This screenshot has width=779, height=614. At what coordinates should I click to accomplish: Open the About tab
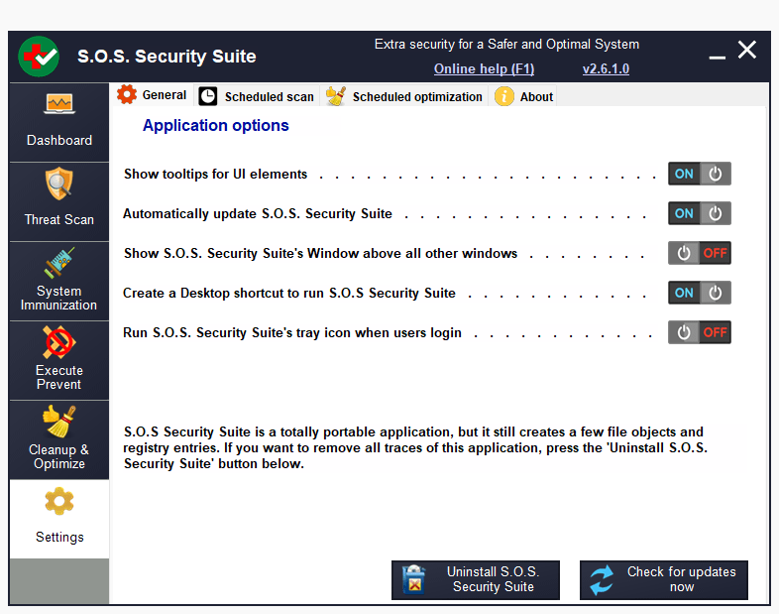pyautogui.click(x=523, y=96)
